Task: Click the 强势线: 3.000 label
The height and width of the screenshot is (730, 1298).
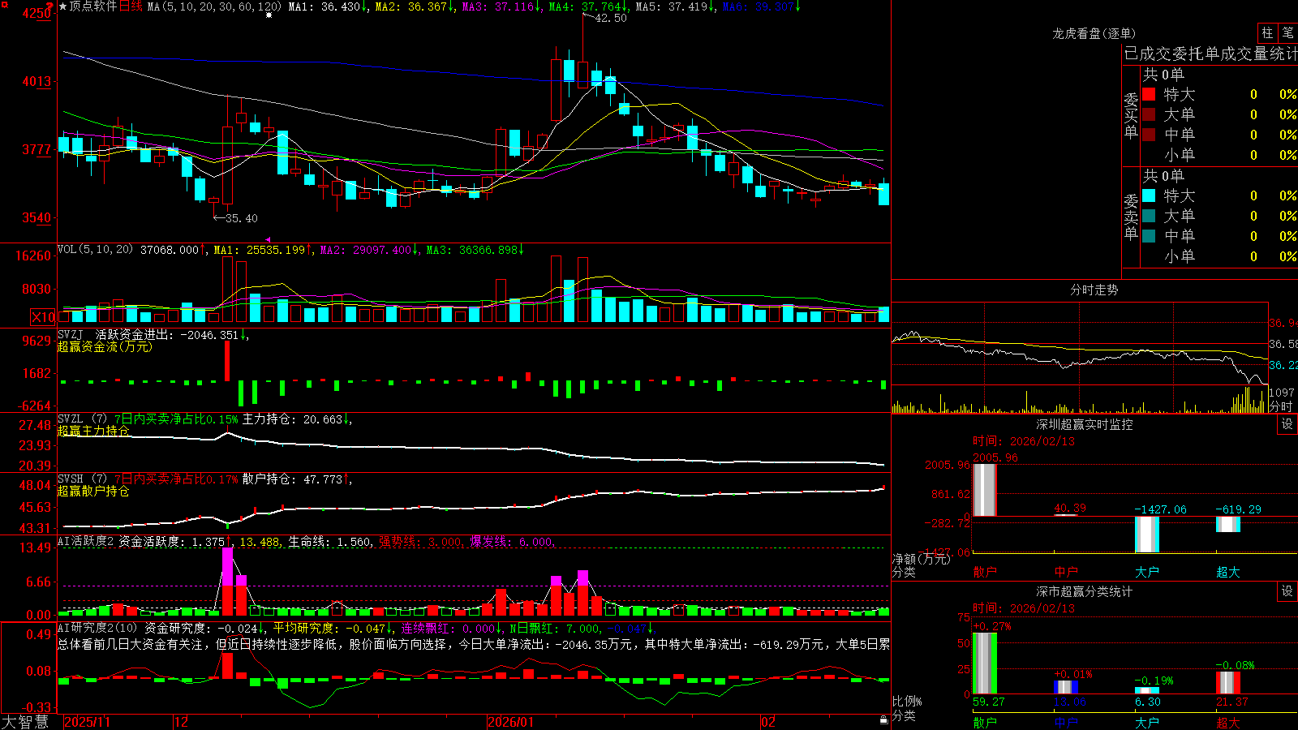Action: (422, 541)
